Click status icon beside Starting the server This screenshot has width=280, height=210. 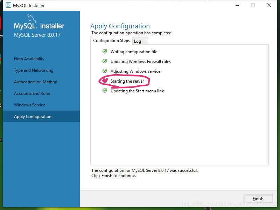pos(105,80)
